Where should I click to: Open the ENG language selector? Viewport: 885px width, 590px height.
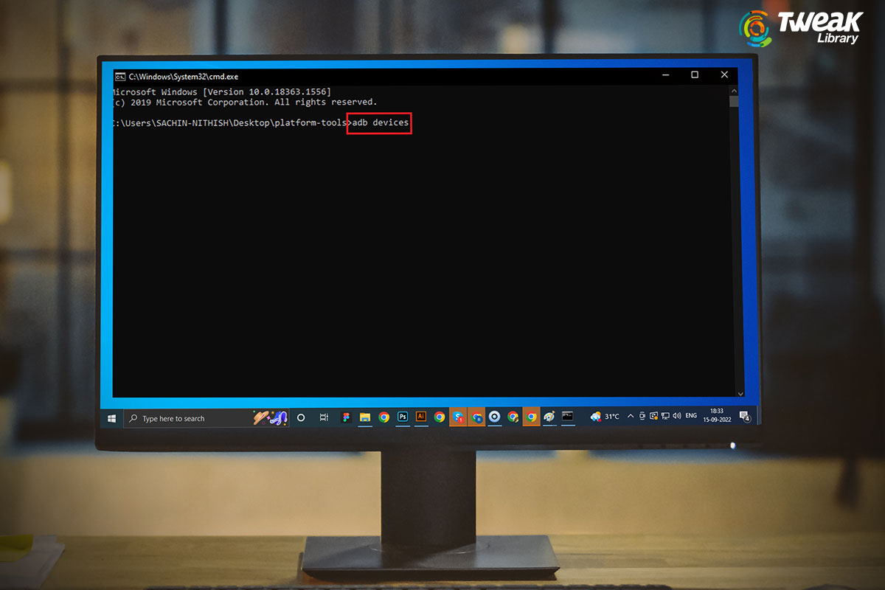[x=691, y=417]
